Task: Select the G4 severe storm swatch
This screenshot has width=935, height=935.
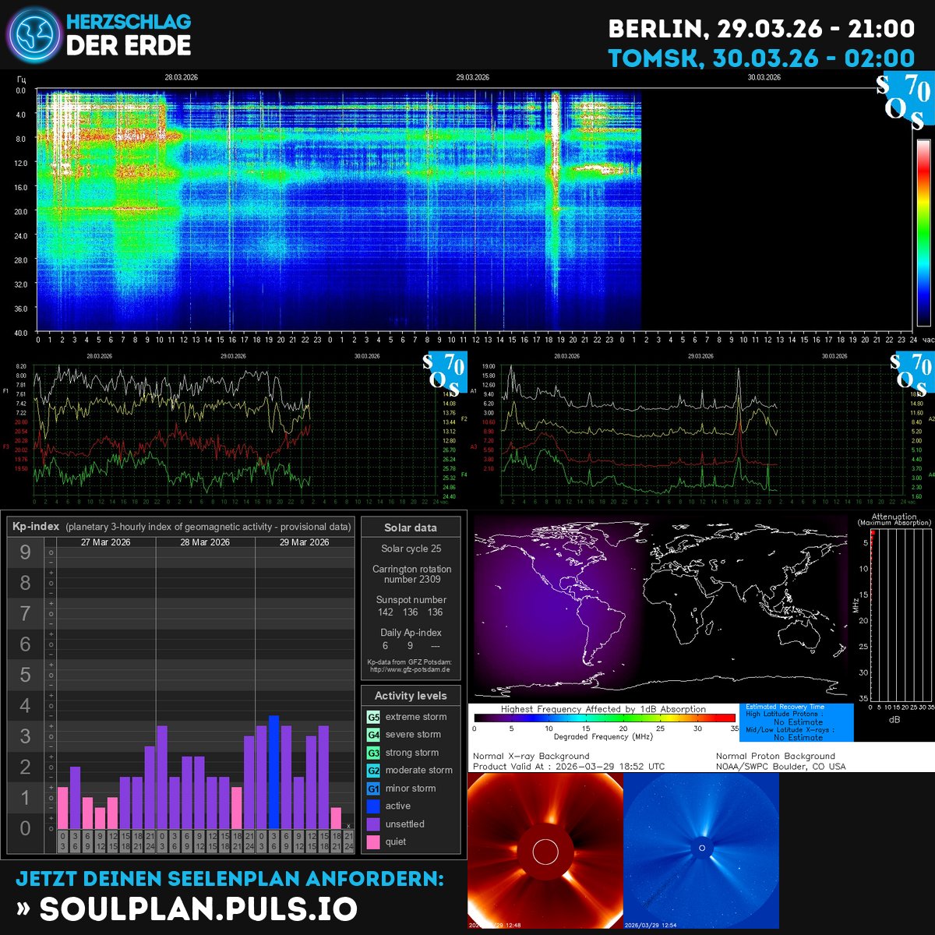Action: click(x=373, y=735)
